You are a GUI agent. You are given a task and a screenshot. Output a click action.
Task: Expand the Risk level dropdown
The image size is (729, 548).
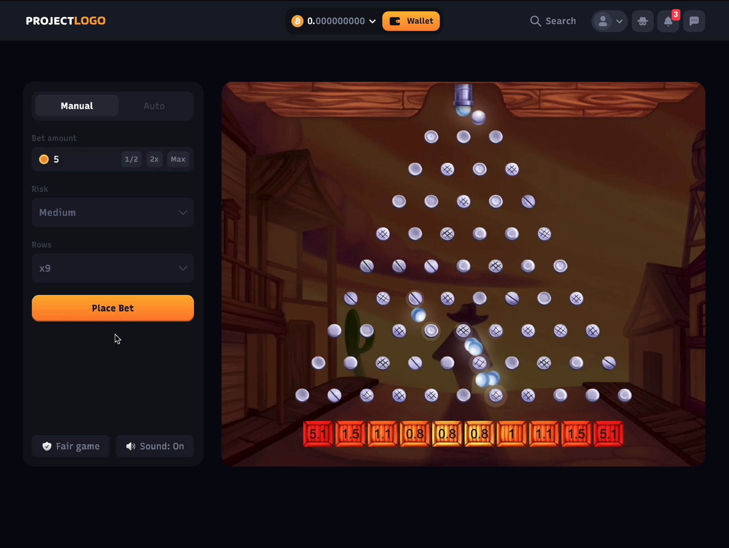click(x=113, y=213)
